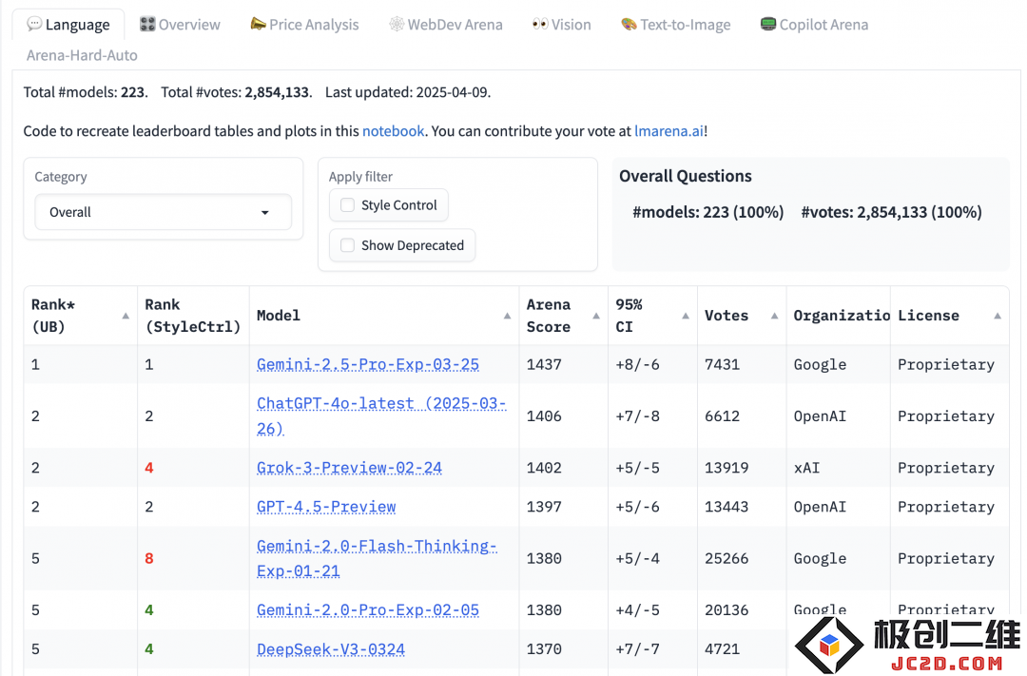
Task: Sort by the Votes column arrow
Action: (774, 316)
